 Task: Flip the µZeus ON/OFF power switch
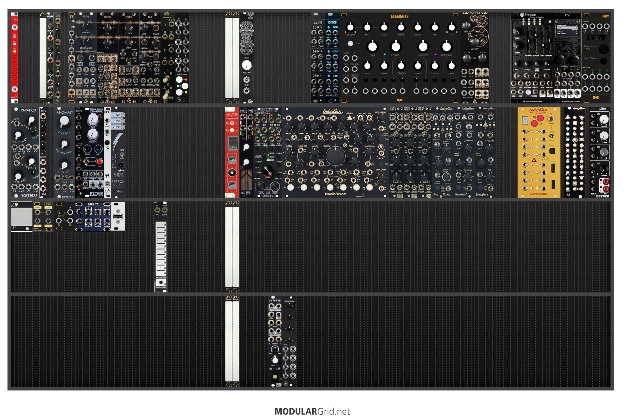point(122,155)
